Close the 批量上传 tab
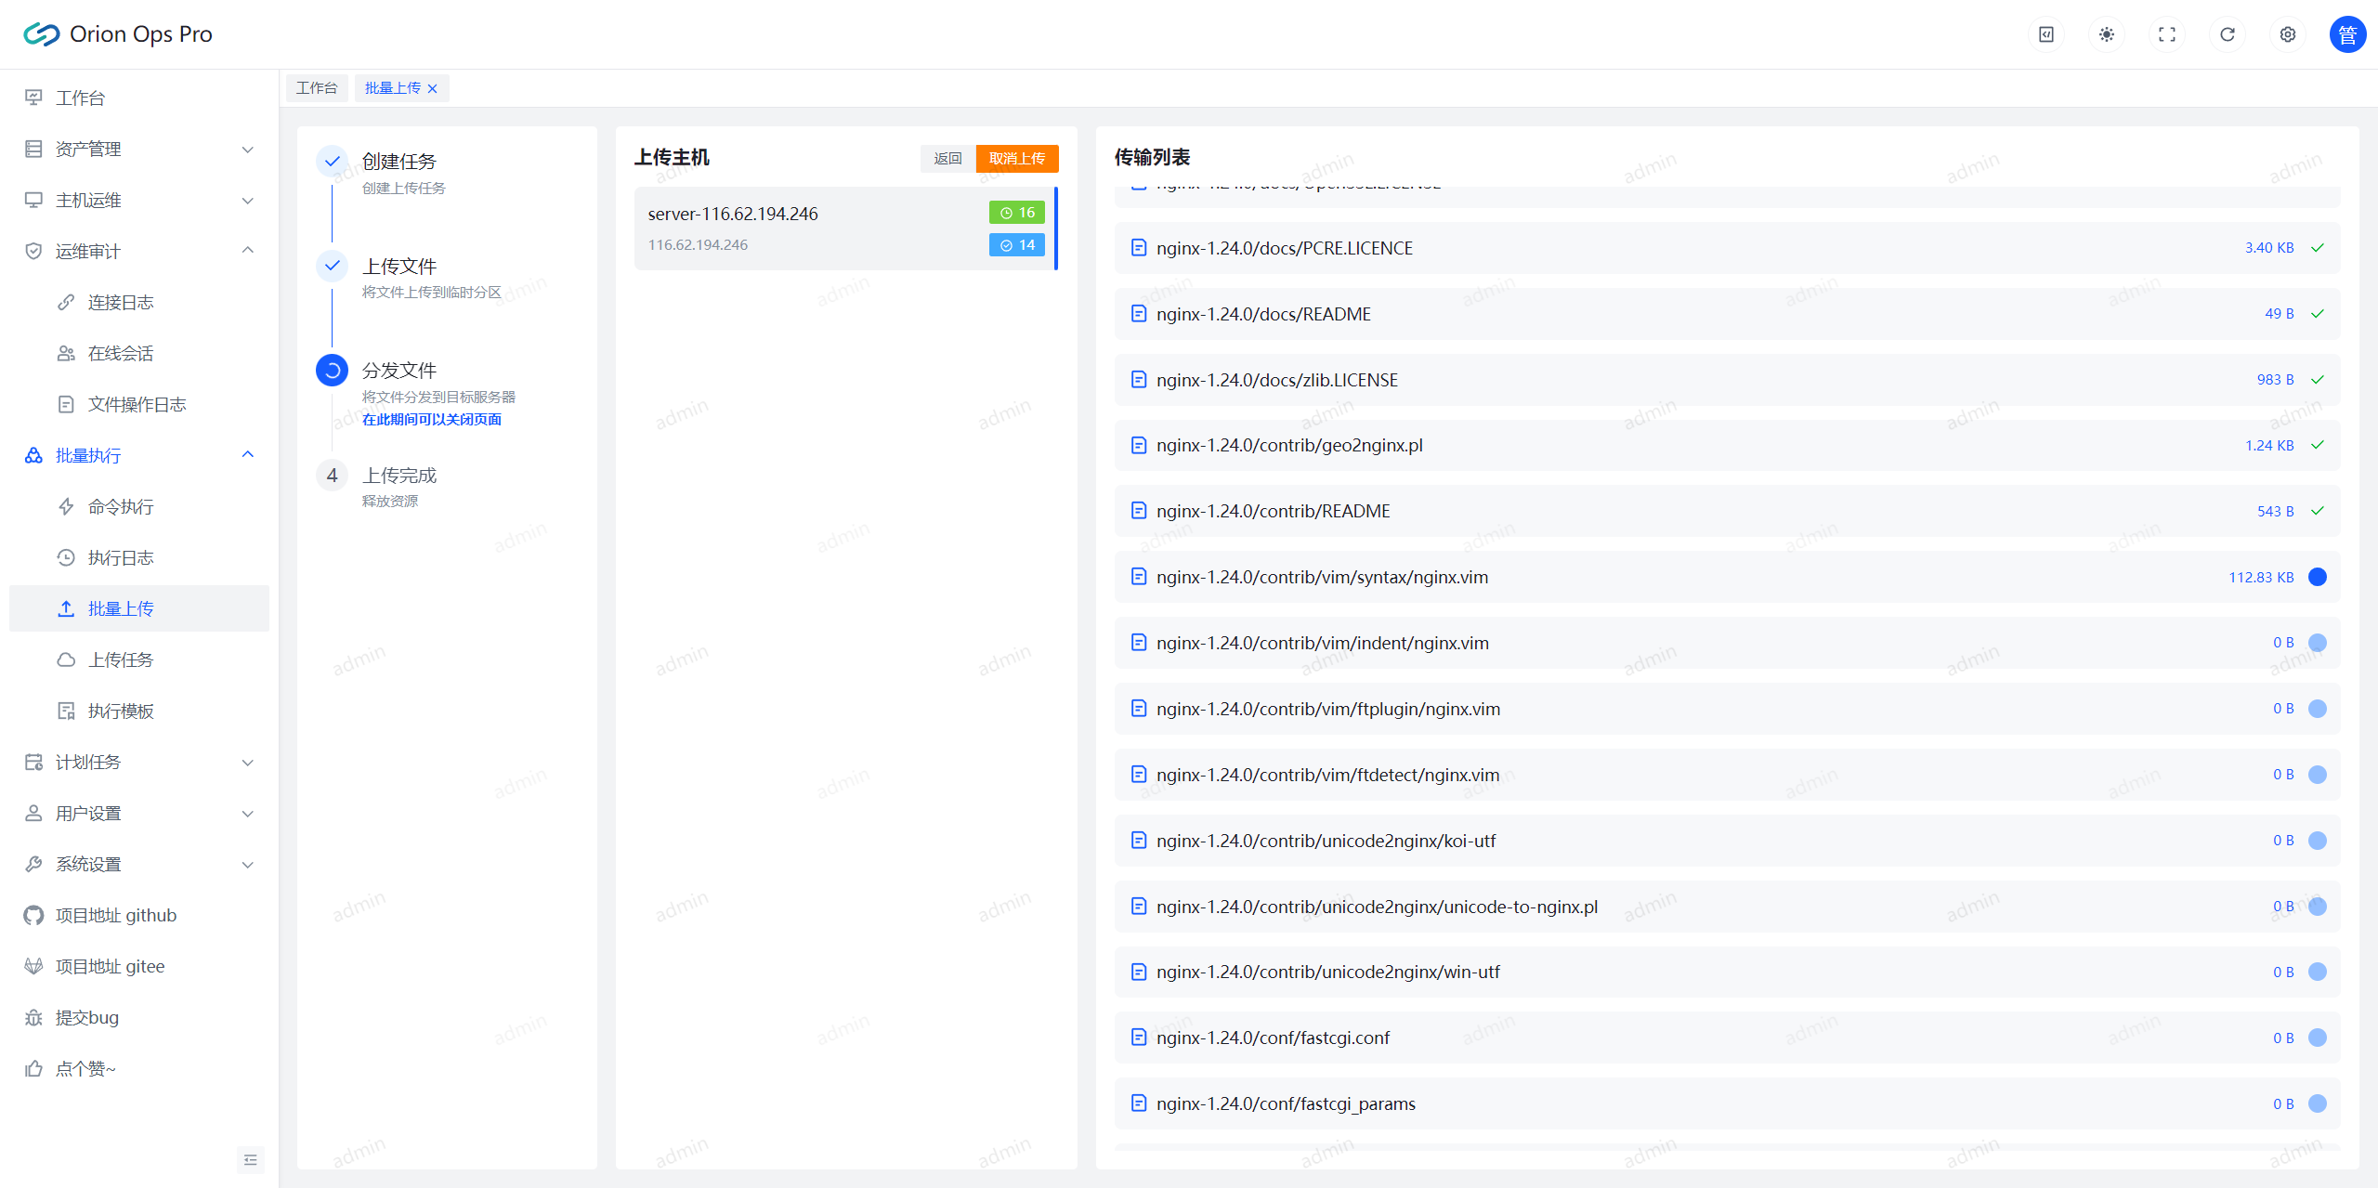The image size is (2378, 1188). [433, 88]
